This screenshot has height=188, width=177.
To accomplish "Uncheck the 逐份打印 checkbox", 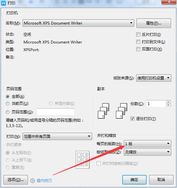I will point(132,119).
